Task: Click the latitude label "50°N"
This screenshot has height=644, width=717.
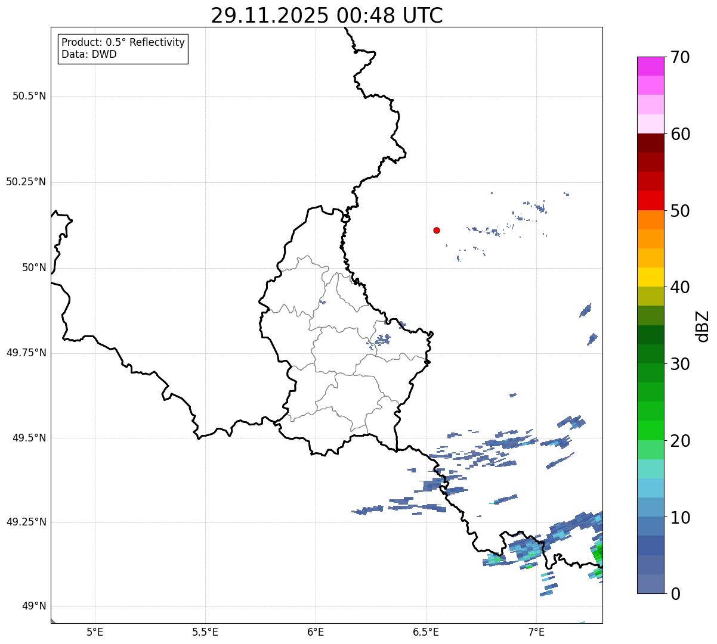Action: click(34, 267)
